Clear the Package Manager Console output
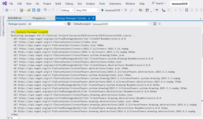 click(x=155, y=24)
